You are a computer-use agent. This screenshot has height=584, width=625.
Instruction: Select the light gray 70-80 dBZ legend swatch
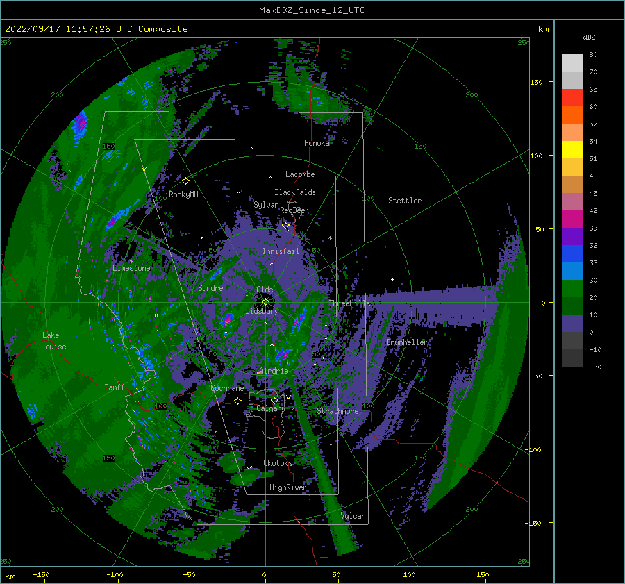(x=572, y=63)
